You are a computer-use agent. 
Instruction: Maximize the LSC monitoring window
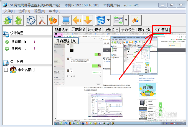pyautogui.click(x=172, y=5)
